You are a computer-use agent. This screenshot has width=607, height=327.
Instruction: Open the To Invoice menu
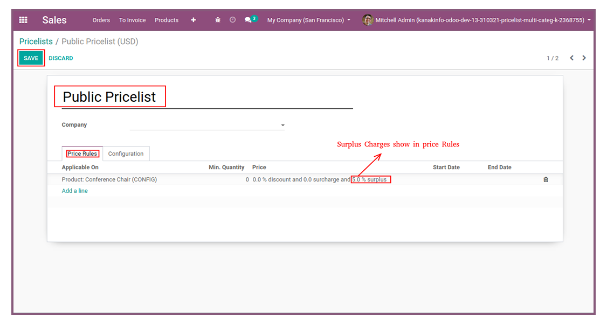click(133, 20)
